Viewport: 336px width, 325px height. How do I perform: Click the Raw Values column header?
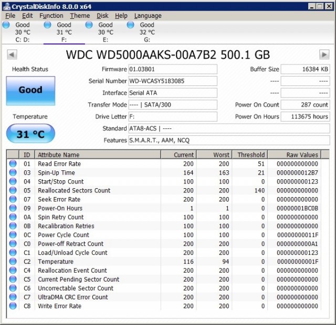click(294, 155)
